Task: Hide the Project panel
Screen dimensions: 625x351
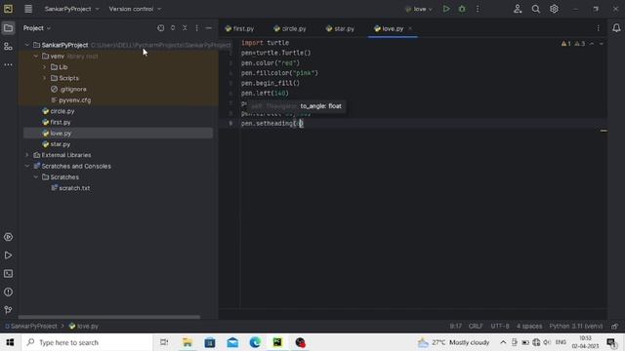Action: 208,28
